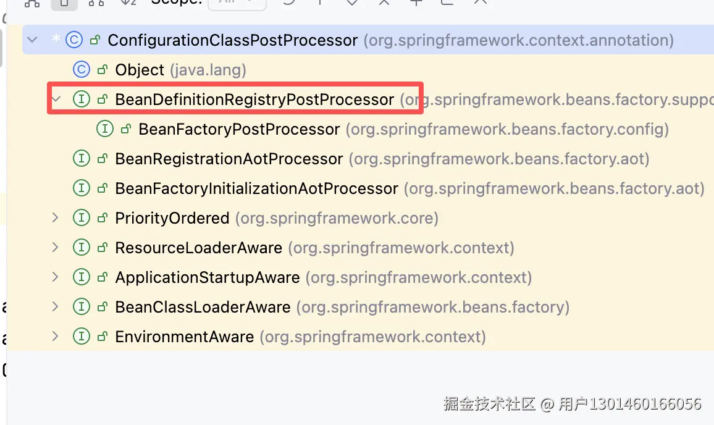Expand the ApplicationStartupAware node

tap(56, 277)
